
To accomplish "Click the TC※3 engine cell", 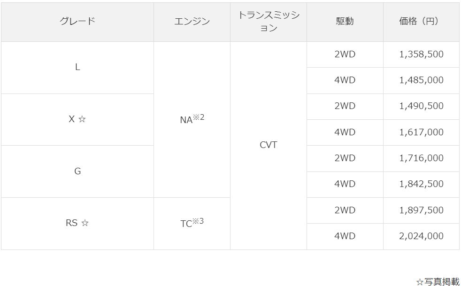I will (192, 223).
